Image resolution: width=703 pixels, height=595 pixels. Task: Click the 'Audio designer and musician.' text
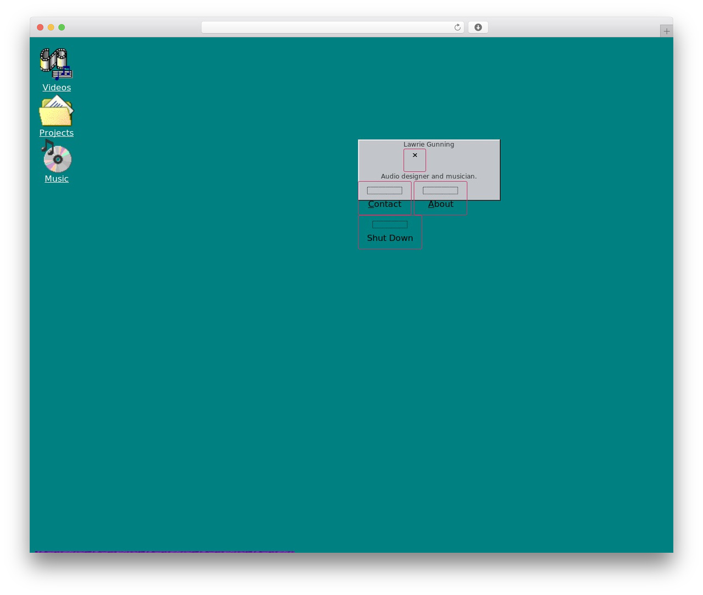pos(429,176)
